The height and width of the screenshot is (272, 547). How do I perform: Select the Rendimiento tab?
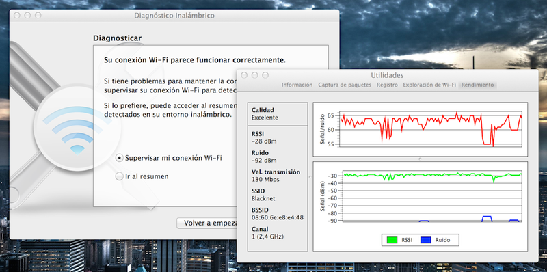pos(477,85)
